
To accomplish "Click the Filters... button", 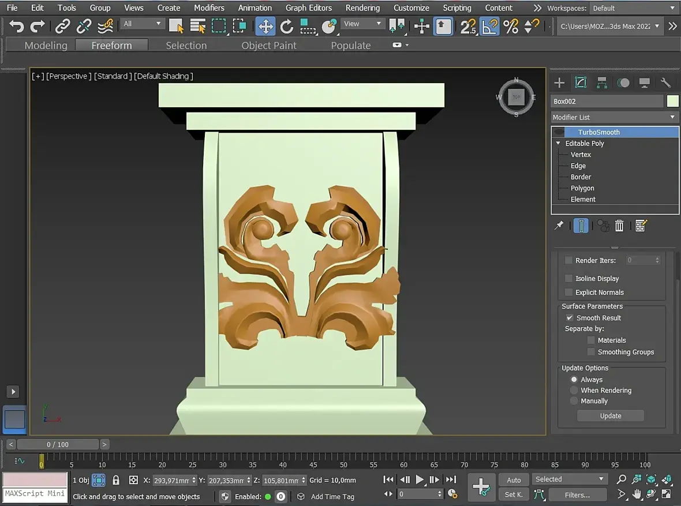I will tap(577, 494).
